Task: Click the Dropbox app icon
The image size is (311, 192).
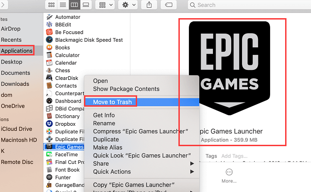Action: coord(49,124)
